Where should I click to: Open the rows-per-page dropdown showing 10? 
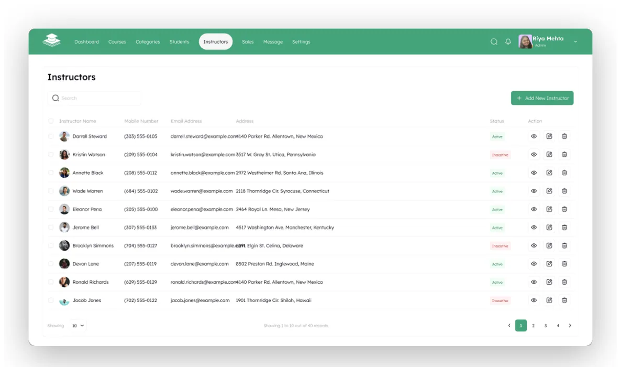pos(78,326)
